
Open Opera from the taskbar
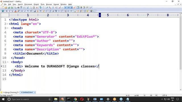pos(82,99)
